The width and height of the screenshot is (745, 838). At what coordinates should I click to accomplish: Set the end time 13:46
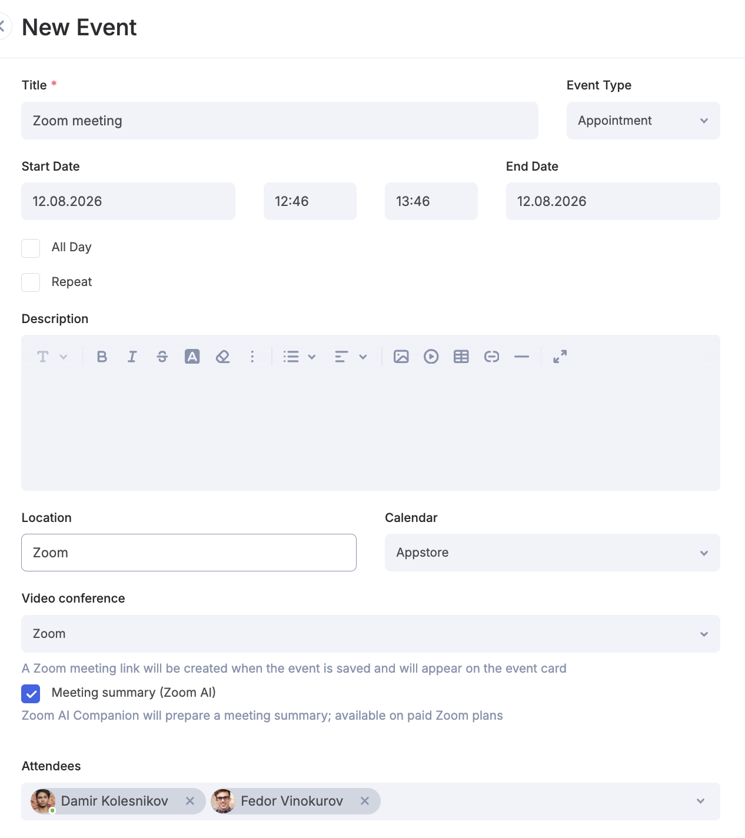(431, 201)
